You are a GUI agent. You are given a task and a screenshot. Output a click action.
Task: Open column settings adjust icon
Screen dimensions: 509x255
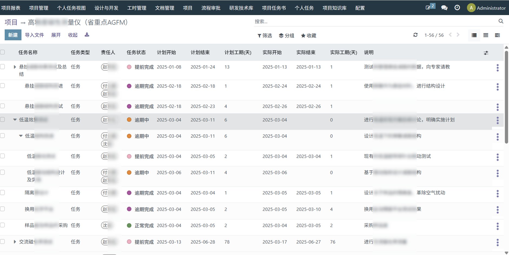pyautogui.click(x=486, y=53)
